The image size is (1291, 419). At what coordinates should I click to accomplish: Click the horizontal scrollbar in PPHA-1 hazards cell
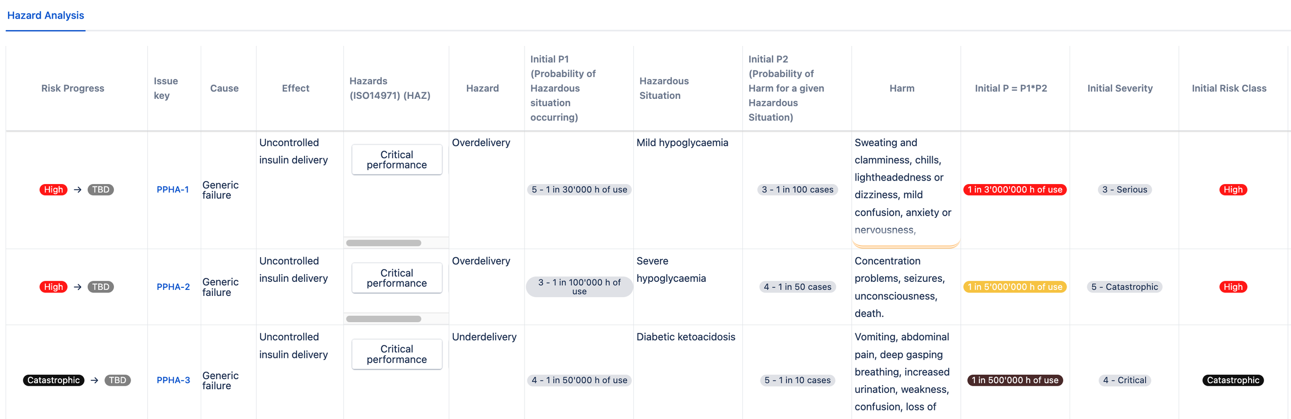(384, 243)
